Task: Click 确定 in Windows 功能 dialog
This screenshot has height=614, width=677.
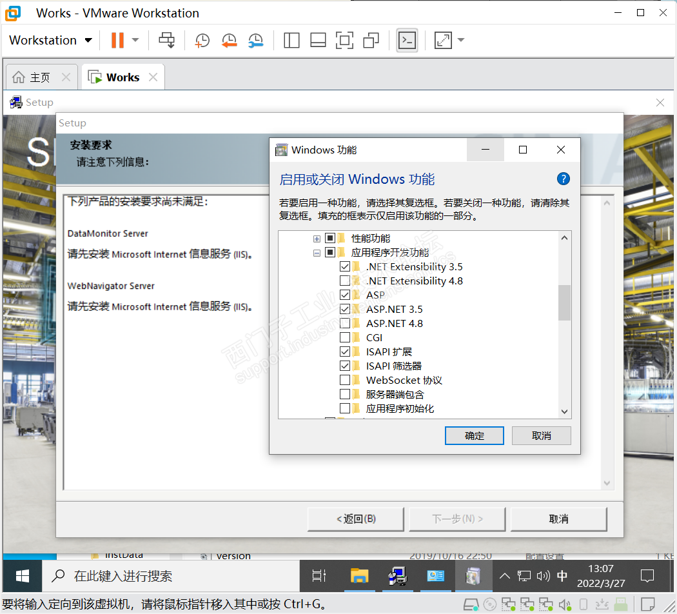Action: click(x=474, y=436)
